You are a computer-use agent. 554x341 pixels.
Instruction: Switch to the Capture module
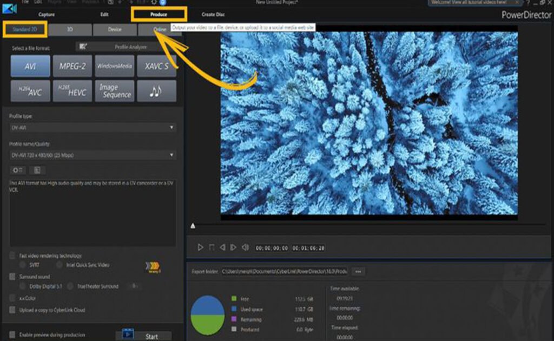(x=47, y=15)
